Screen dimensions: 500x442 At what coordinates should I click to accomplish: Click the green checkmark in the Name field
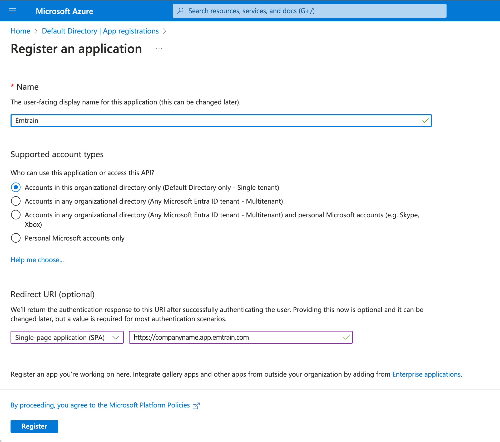point(425,121)
